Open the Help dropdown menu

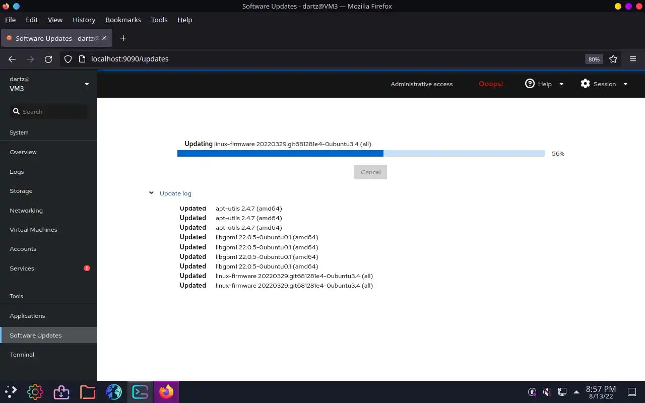click(x=544, y=84)
